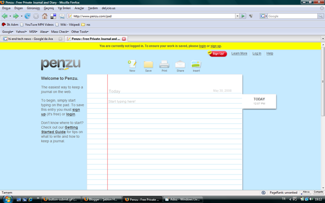325x203 pixels.
Task: Open the Mass Check dropdown
Action: click(x=60, y=31)
